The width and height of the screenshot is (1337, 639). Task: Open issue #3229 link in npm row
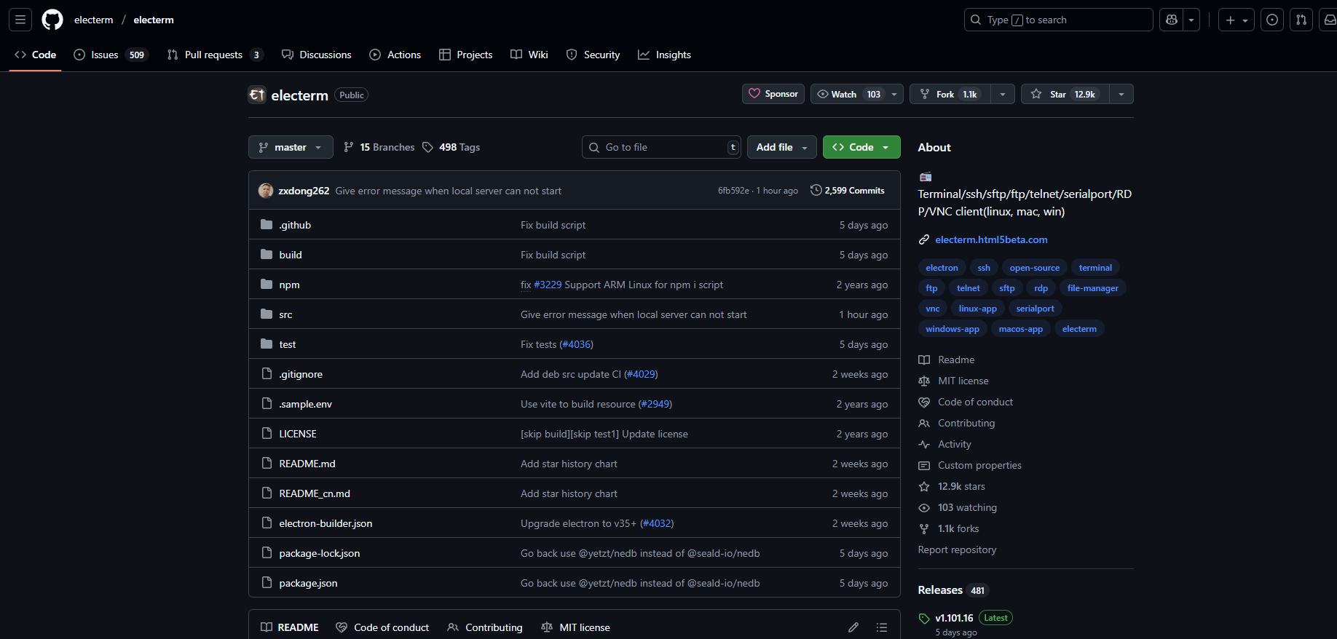click(x=548, y=285)
